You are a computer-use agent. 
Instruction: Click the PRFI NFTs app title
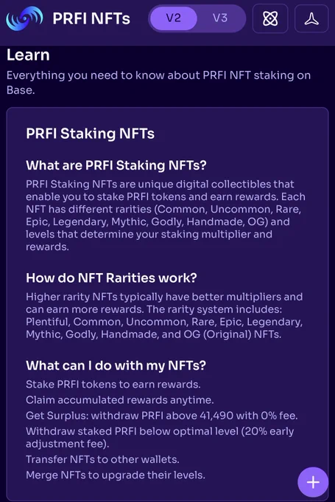tap(91, 18)
